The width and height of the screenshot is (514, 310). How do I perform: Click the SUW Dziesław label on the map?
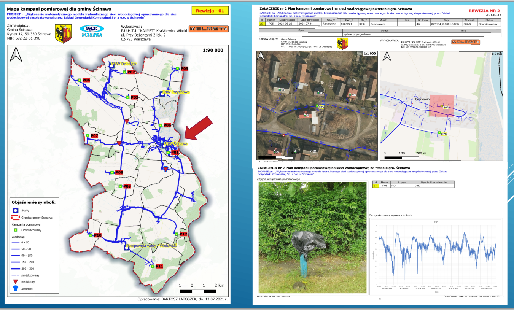coord(124,64)
